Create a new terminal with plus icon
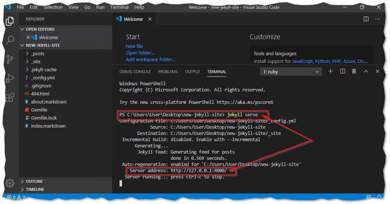Screen dimensions: 390x204 click(330, 71)
